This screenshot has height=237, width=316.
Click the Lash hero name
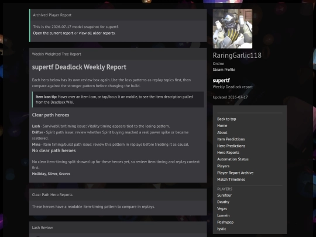[x=36, y=126]
